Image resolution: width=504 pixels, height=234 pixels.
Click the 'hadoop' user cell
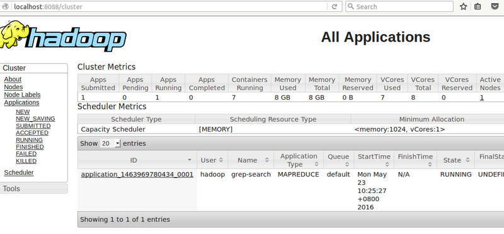click(212, 175)
